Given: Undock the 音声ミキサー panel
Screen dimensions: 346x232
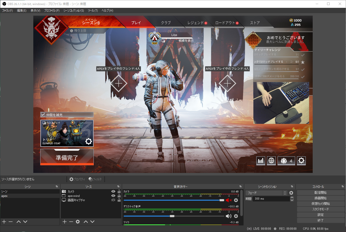Looking at the screenshot, I should pos(241,187).
